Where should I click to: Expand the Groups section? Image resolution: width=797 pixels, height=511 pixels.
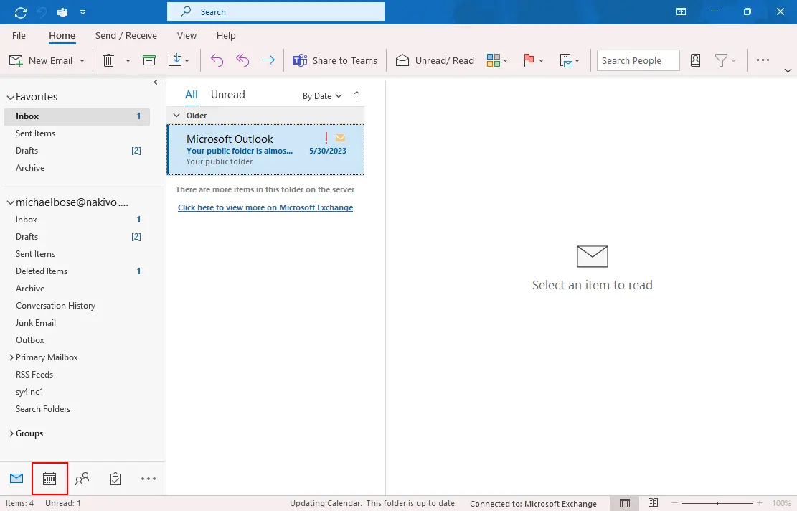(11, 433)
